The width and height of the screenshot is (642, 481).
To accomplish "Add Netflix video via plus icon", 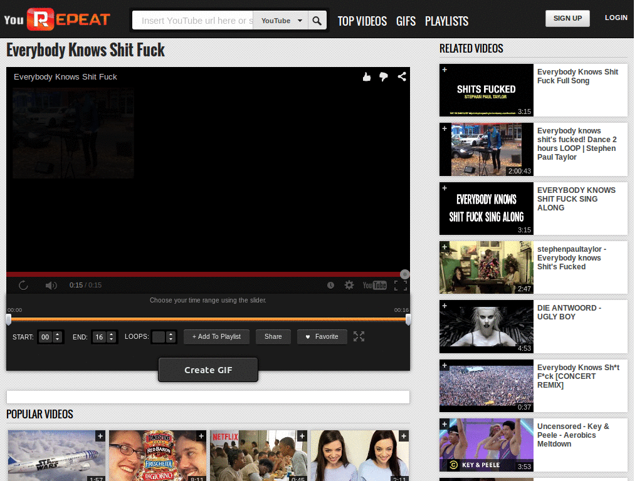I will (302, 436).
